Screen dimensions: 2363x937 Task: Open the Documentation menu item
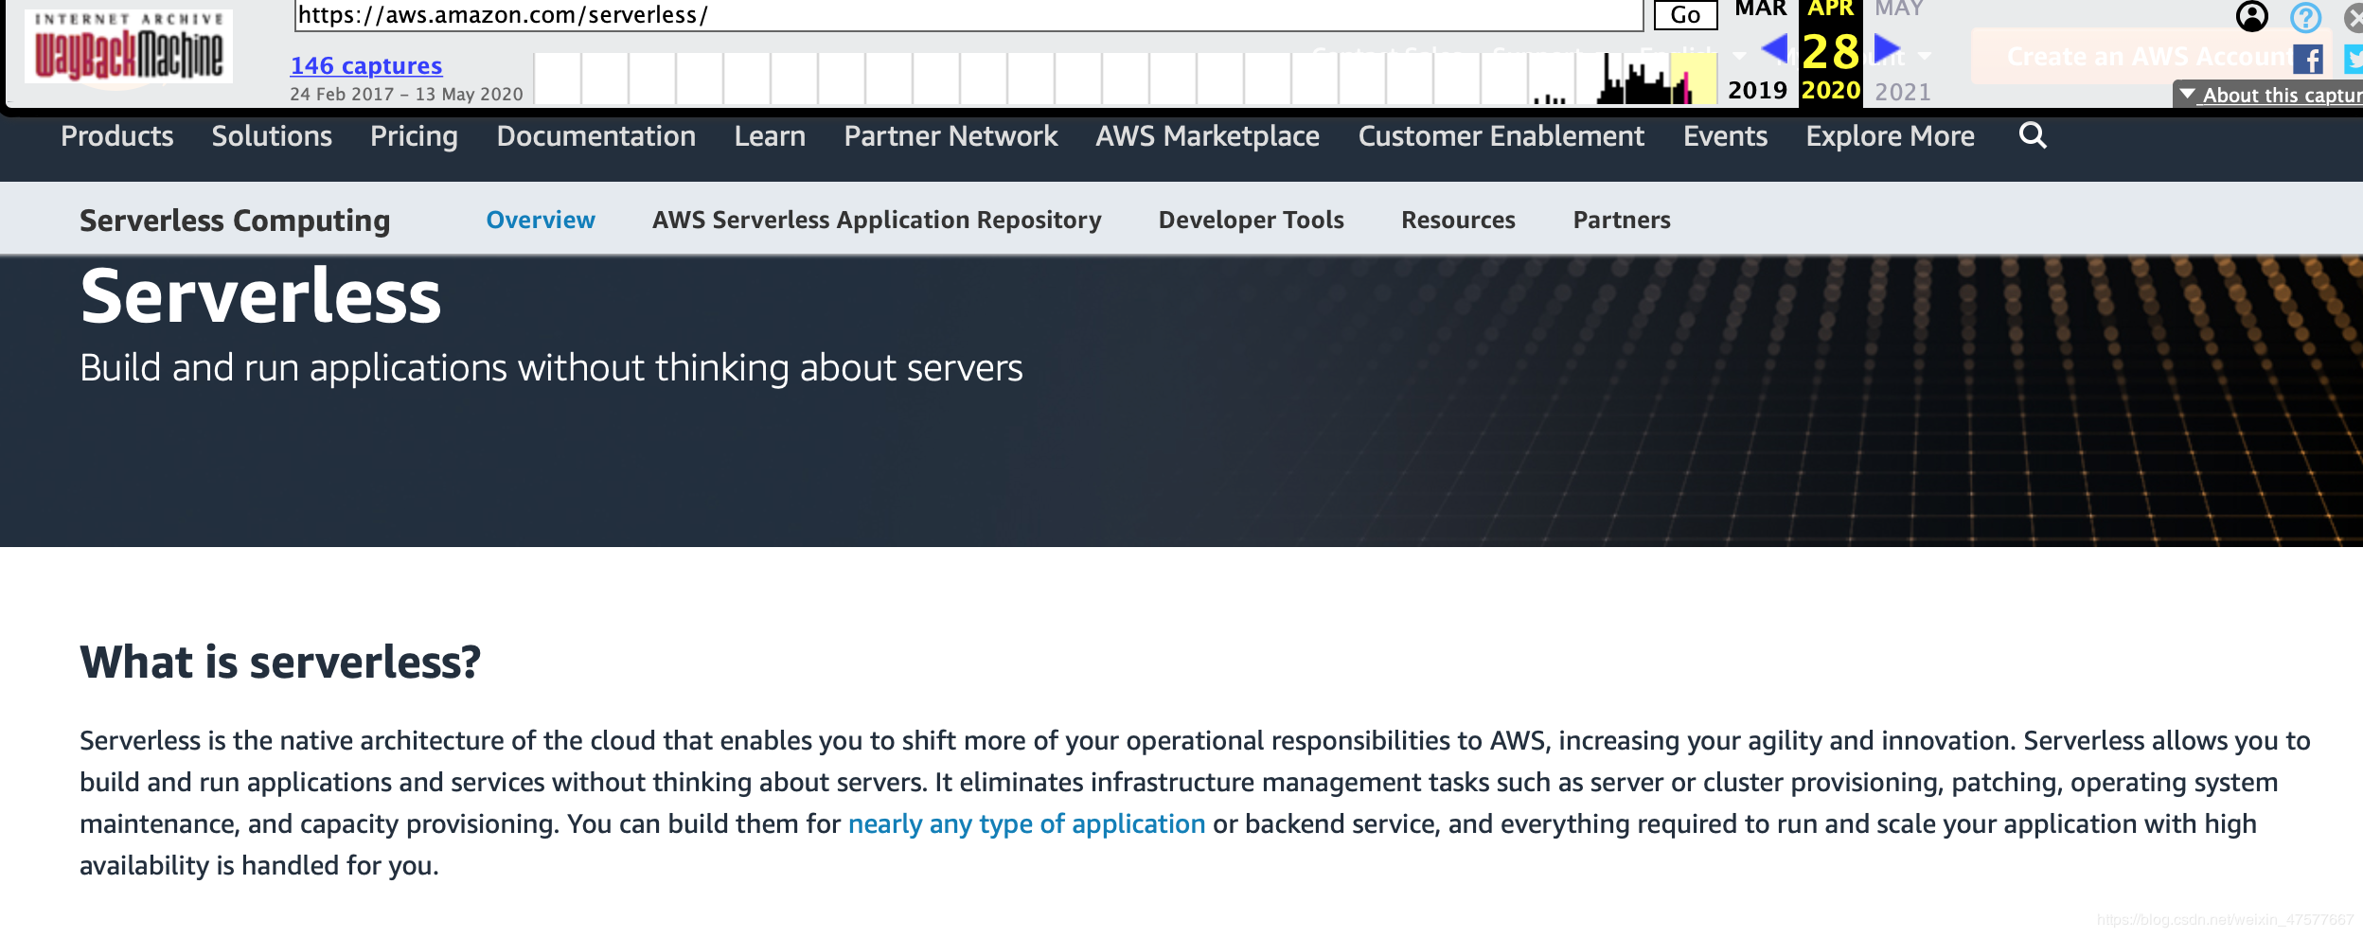pos(596,136)
